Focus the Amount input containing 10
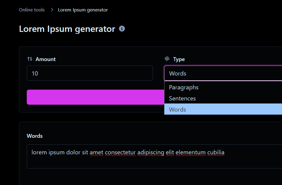Image resolution: width=282 pixels, height=185 pixels. coord(90,73)
